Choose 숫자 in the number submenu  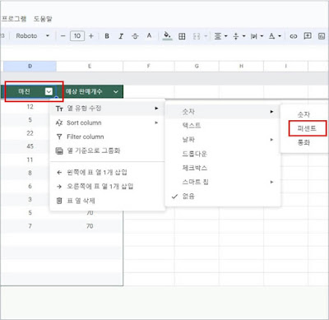pos(304,114)
